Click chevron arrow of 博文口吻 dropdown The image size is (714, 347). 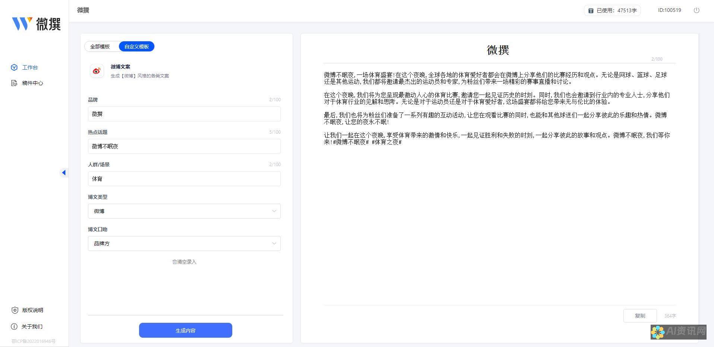coord(274,243)
